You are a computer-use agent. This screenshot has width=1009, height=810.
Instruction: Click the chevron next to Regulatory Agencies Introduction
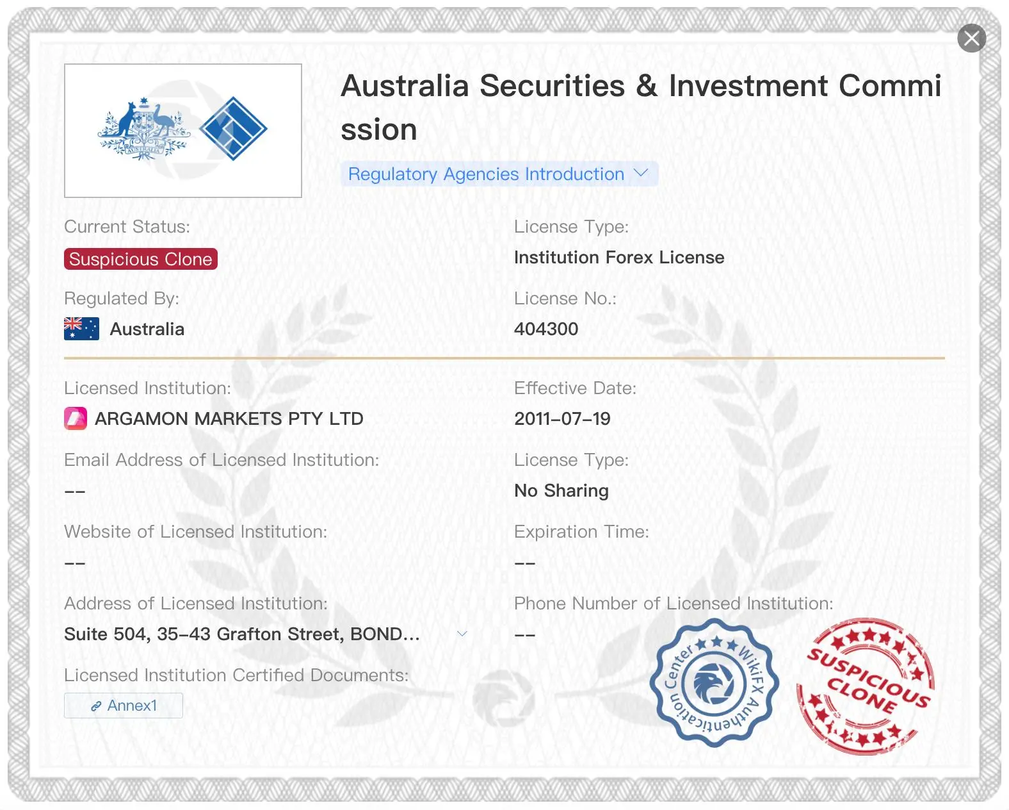pyautogui.click(x=641, y=173)
